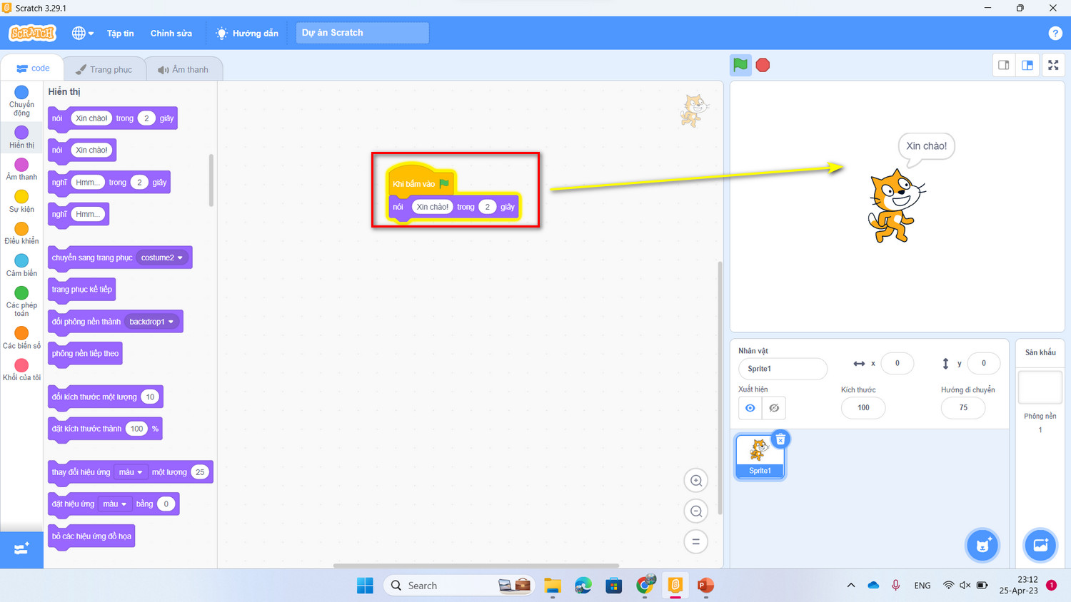The height and width of the screenshot is (602, 1071).
Task: Click the green flag to run
Action: (x=740, y=65)
